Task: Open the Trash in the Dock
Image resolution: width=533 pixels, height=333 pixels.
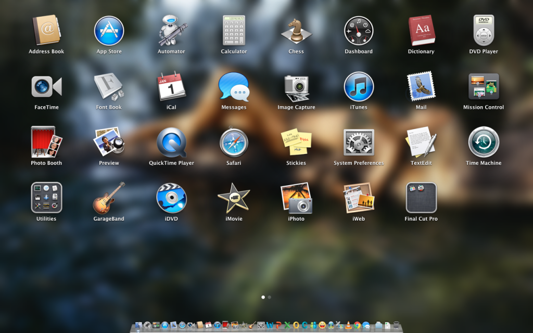Action: point(396,325)
